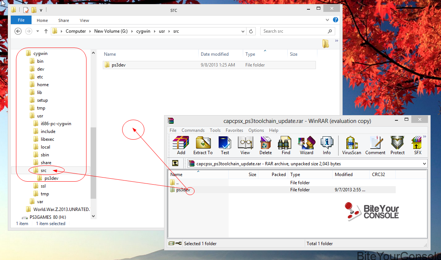Click the drive icon in WinRAR status bar
The width and height of the screenshot is (441, 260).
(x=171, y=243)
